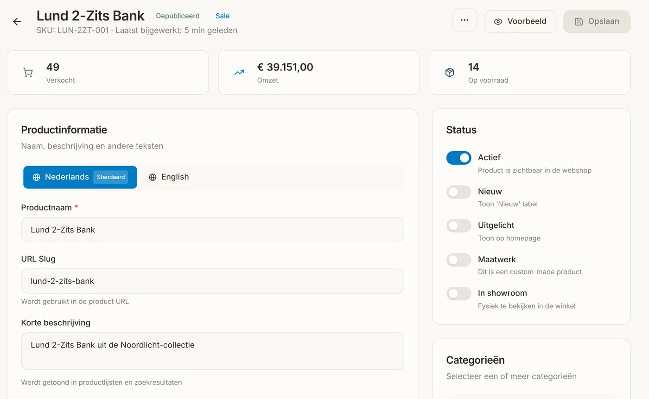Click 'Product is zichtbaar in de webshop' text
This screenshot has height=399, width=649.
(534, 170)
